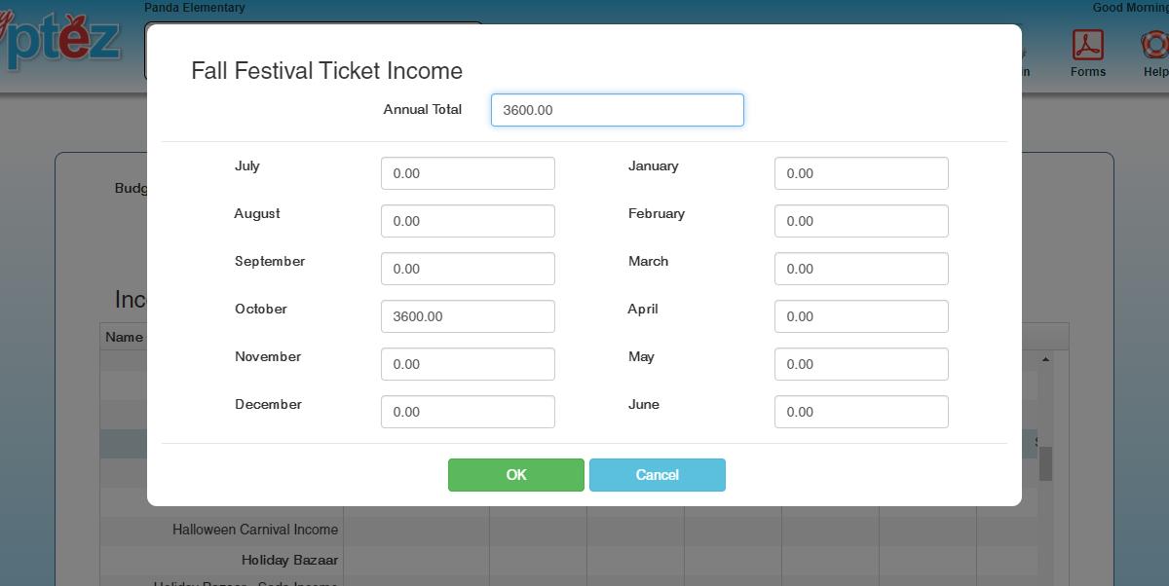Confirm the dialog with the OK button
The width and height of the screenshot is (1169, 586).
516,475
